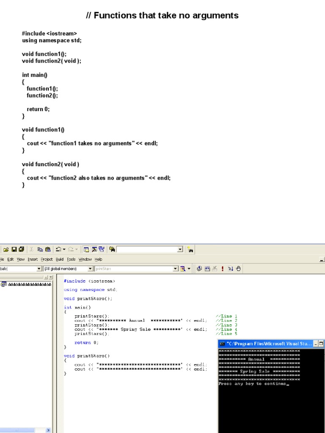Open the Redo history dropdown arrow
Screen dimensions: 325x433
77,249
